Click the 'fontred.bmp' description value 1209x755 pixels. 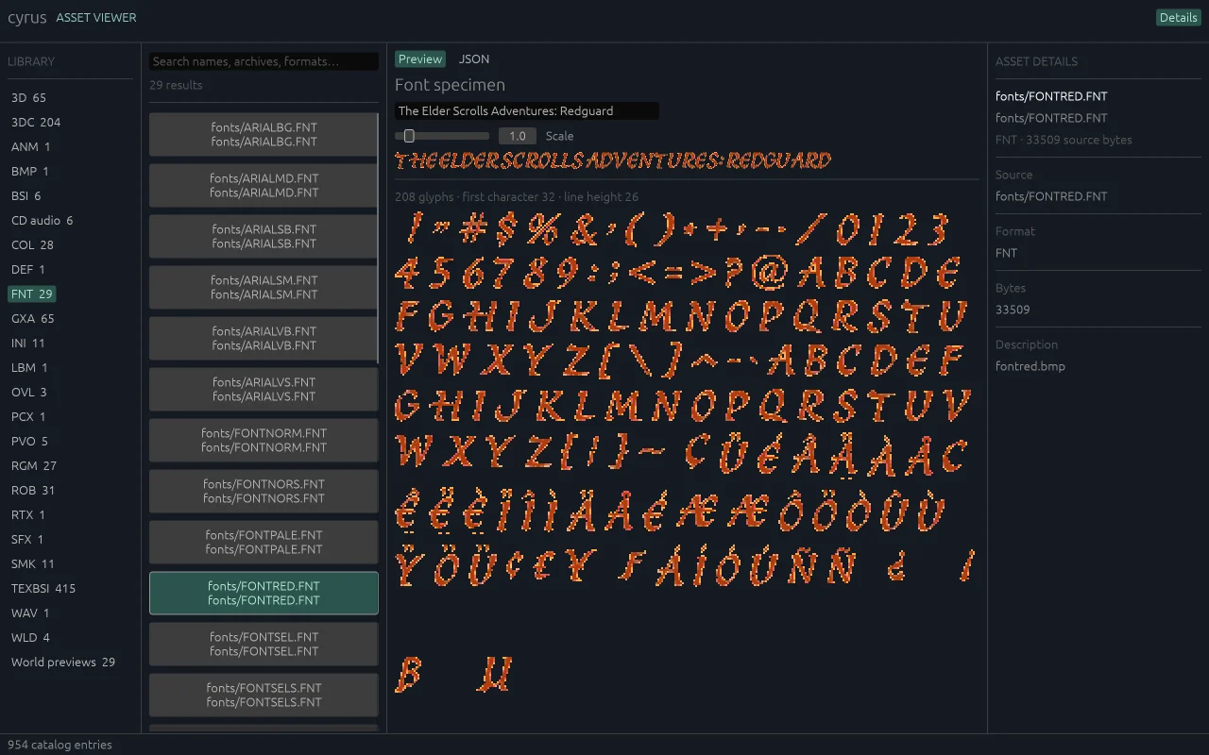point(1030,366)
